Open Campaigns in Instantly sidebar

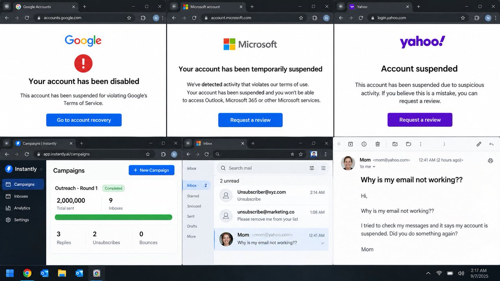[23, 184]
